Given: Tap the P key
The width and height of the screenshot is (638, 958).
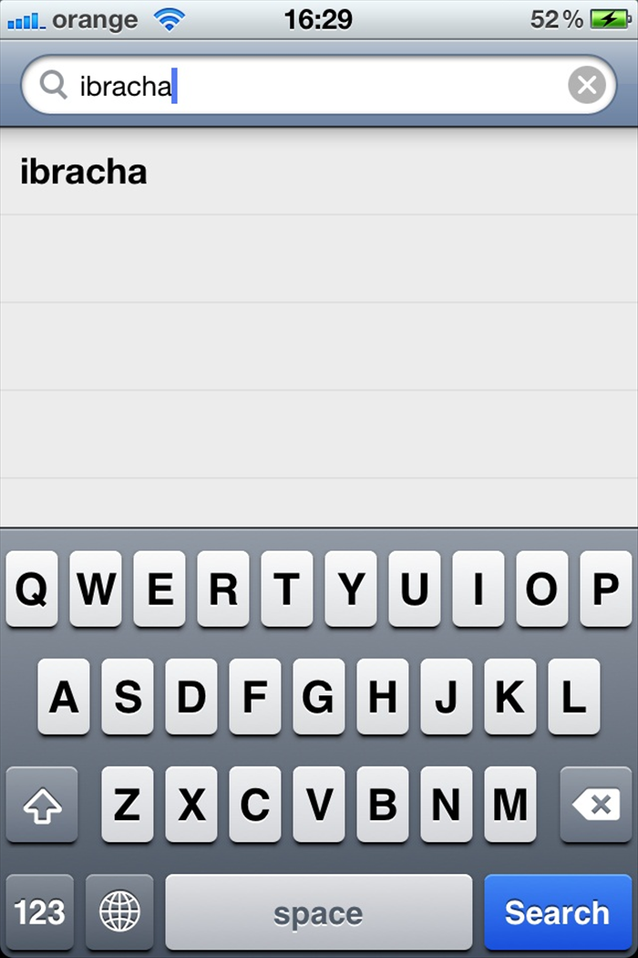Looking at the screenshot, I should click(x=605, y=588).
